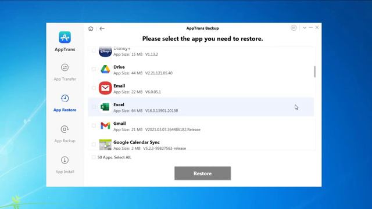Open the title bar dropdown chevron
This screenshot has height=209, width=372.
click(305, 28)
